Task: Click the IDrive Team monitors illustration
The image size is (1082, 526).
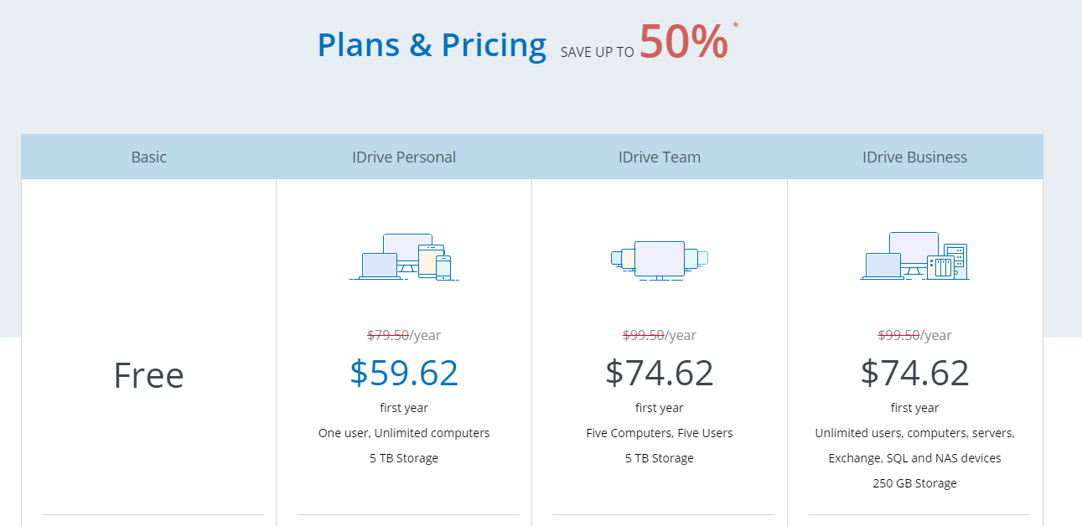Action: tap(660, 260)
